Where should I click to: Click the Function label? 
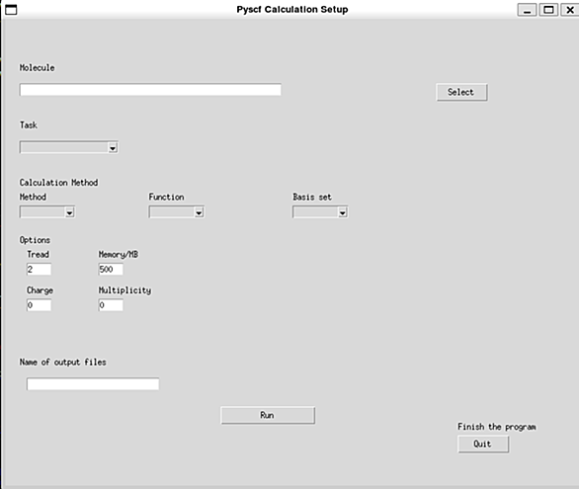[x=166, y=197]
